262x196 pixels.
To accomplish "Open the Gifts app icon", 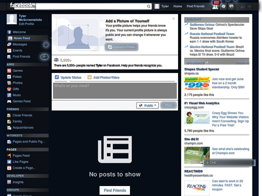I will coord(9,89).
